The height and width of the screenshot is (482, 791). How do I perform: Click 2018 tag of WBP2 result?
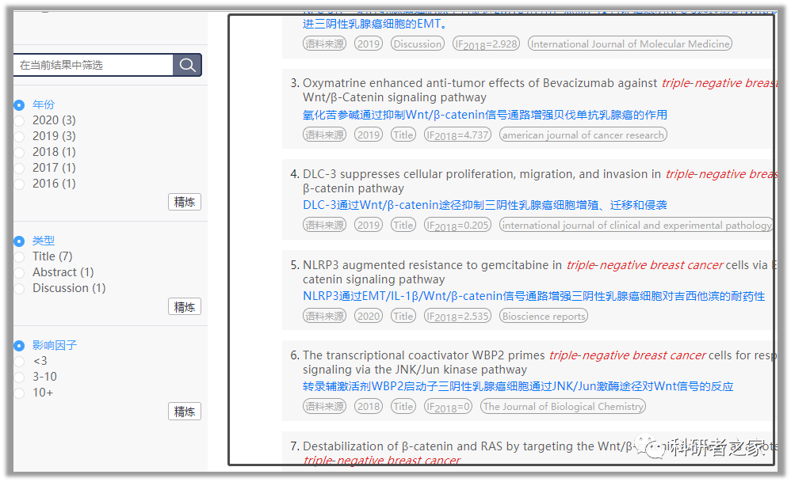point(369,407)
